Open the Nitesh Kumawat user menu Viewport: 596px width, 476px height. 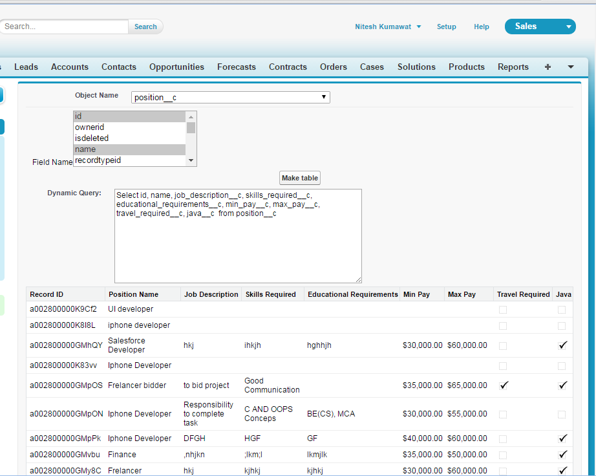click(387, 27)
